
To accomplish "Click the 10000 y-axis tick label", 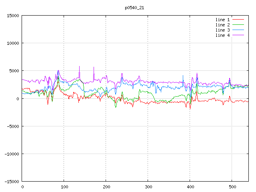I will 13,43.
